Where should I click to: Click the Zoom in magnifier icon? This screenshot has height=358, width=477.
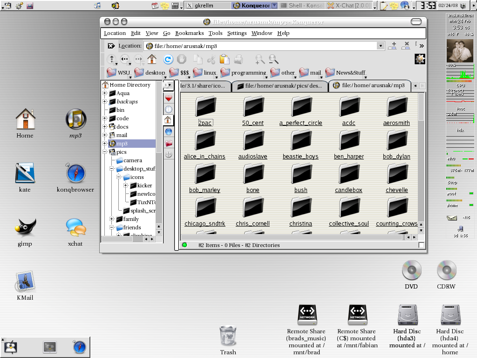(259, 59)
